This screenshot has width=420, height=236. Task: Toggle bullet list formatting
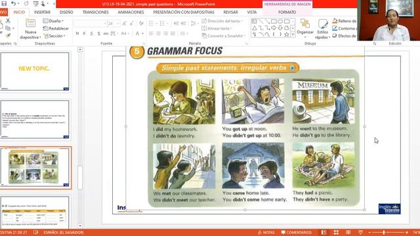click(x=152, y=24)
